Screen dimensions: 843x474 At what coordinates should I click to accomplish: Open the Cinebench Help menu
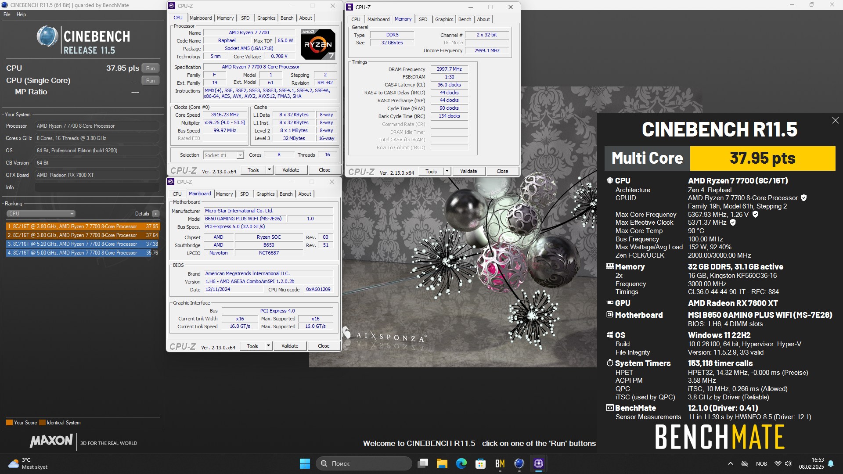coord(21,14)
